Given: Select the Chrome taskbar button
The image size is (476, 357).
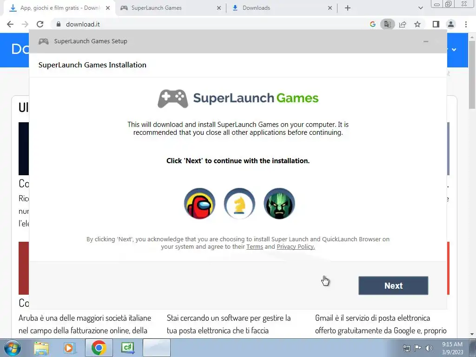Looking at the screenshot, I should tap(99, 348).
